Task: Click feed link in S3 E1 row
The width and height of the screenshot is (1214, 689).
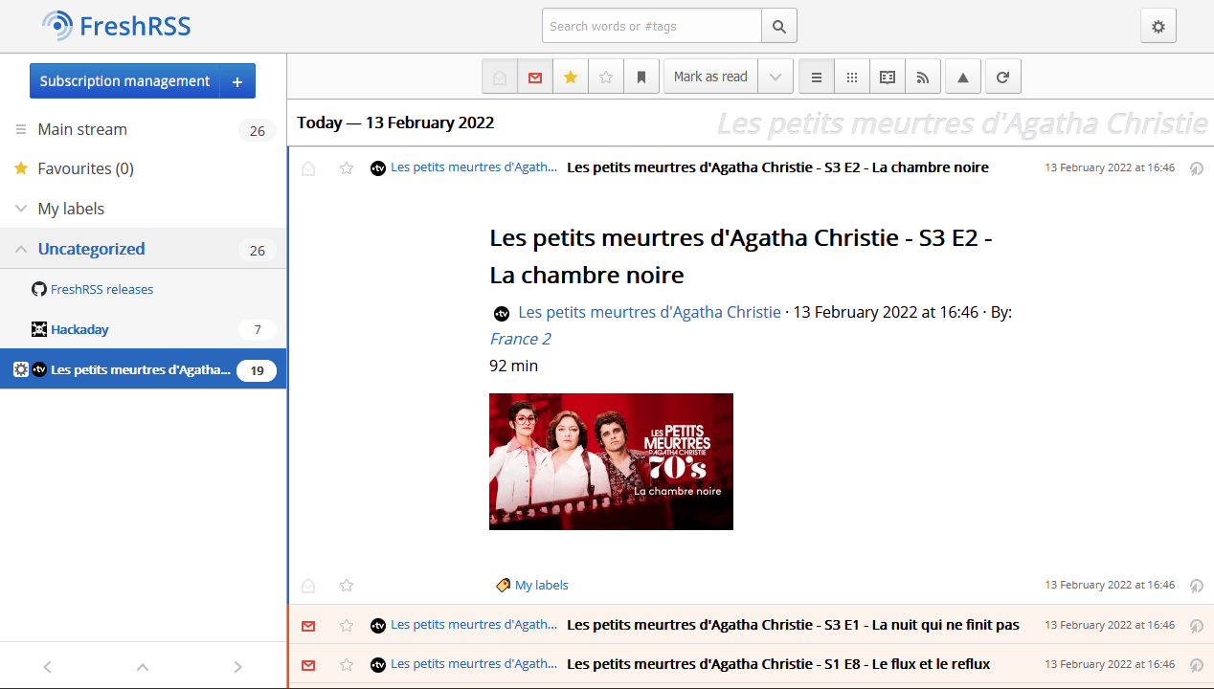Action: [474, 625]
